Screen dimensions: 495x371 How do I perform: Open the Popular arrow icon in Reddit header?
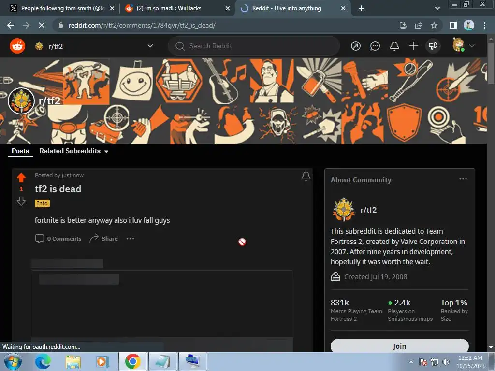[x=355, y=46]
